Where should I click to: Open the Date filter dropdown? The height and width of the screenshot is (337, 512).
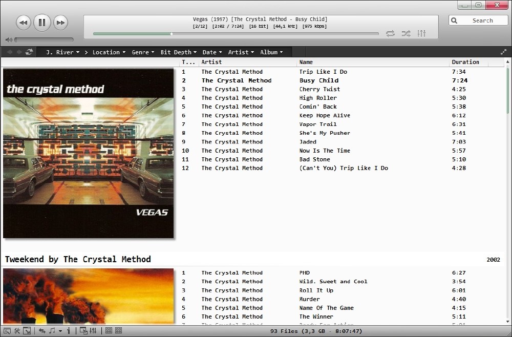[x=212, y=52]
